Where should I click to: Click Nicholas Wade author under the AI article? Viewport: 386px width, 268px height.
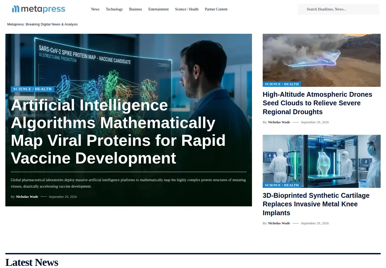click(x=27, y=197)
